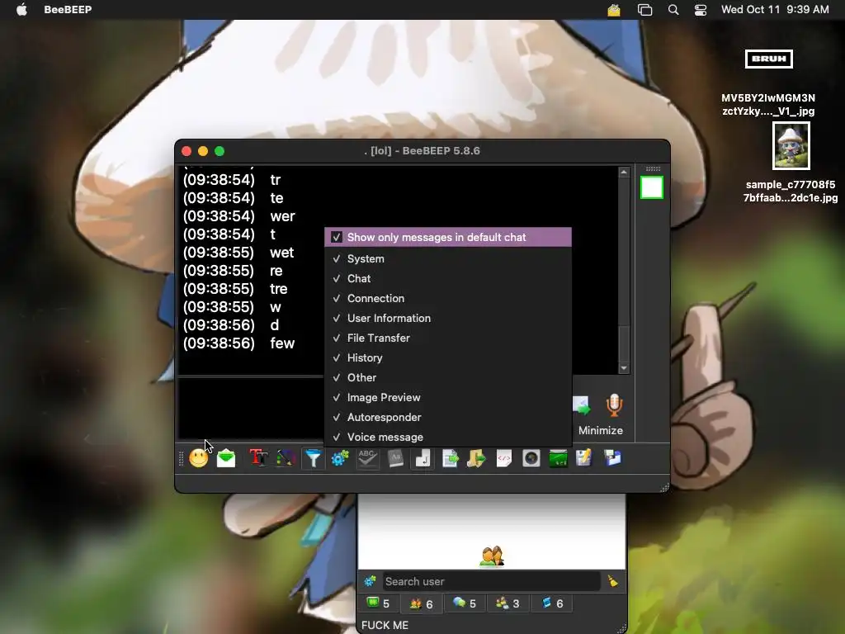Click the green envelope icon in toolbar

tap(226, 459)
